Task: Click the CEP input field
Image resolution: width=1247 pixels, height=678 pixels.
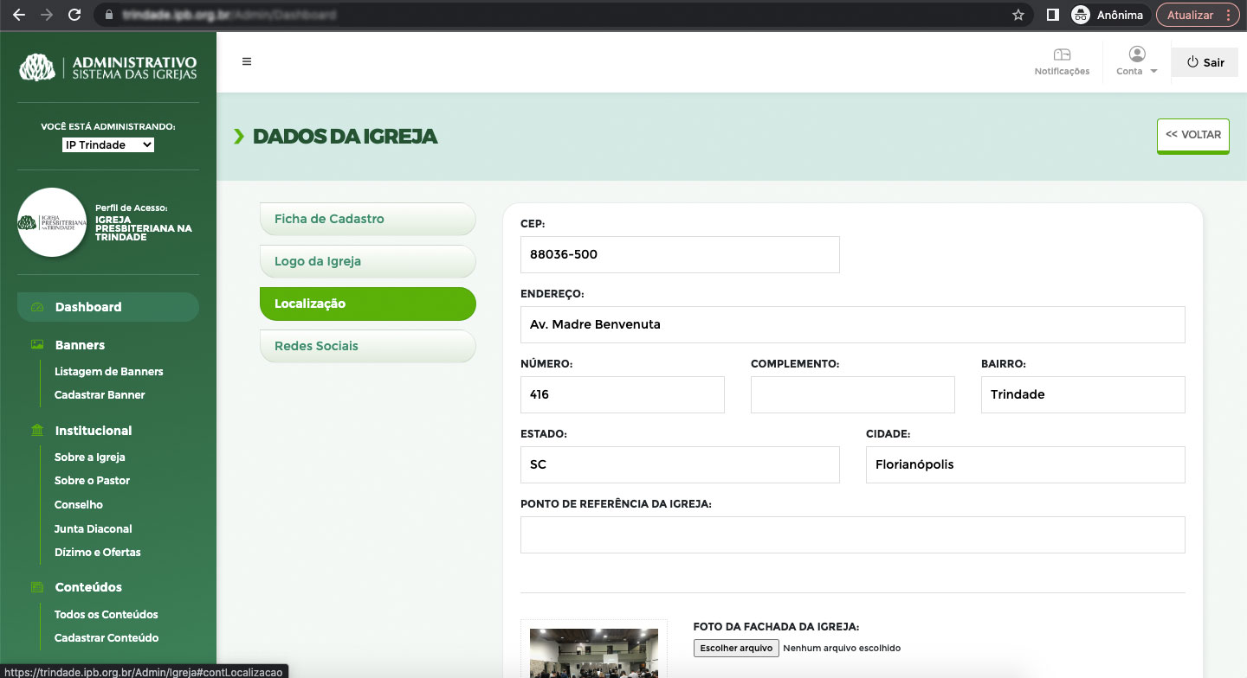Action: (680, 254)
